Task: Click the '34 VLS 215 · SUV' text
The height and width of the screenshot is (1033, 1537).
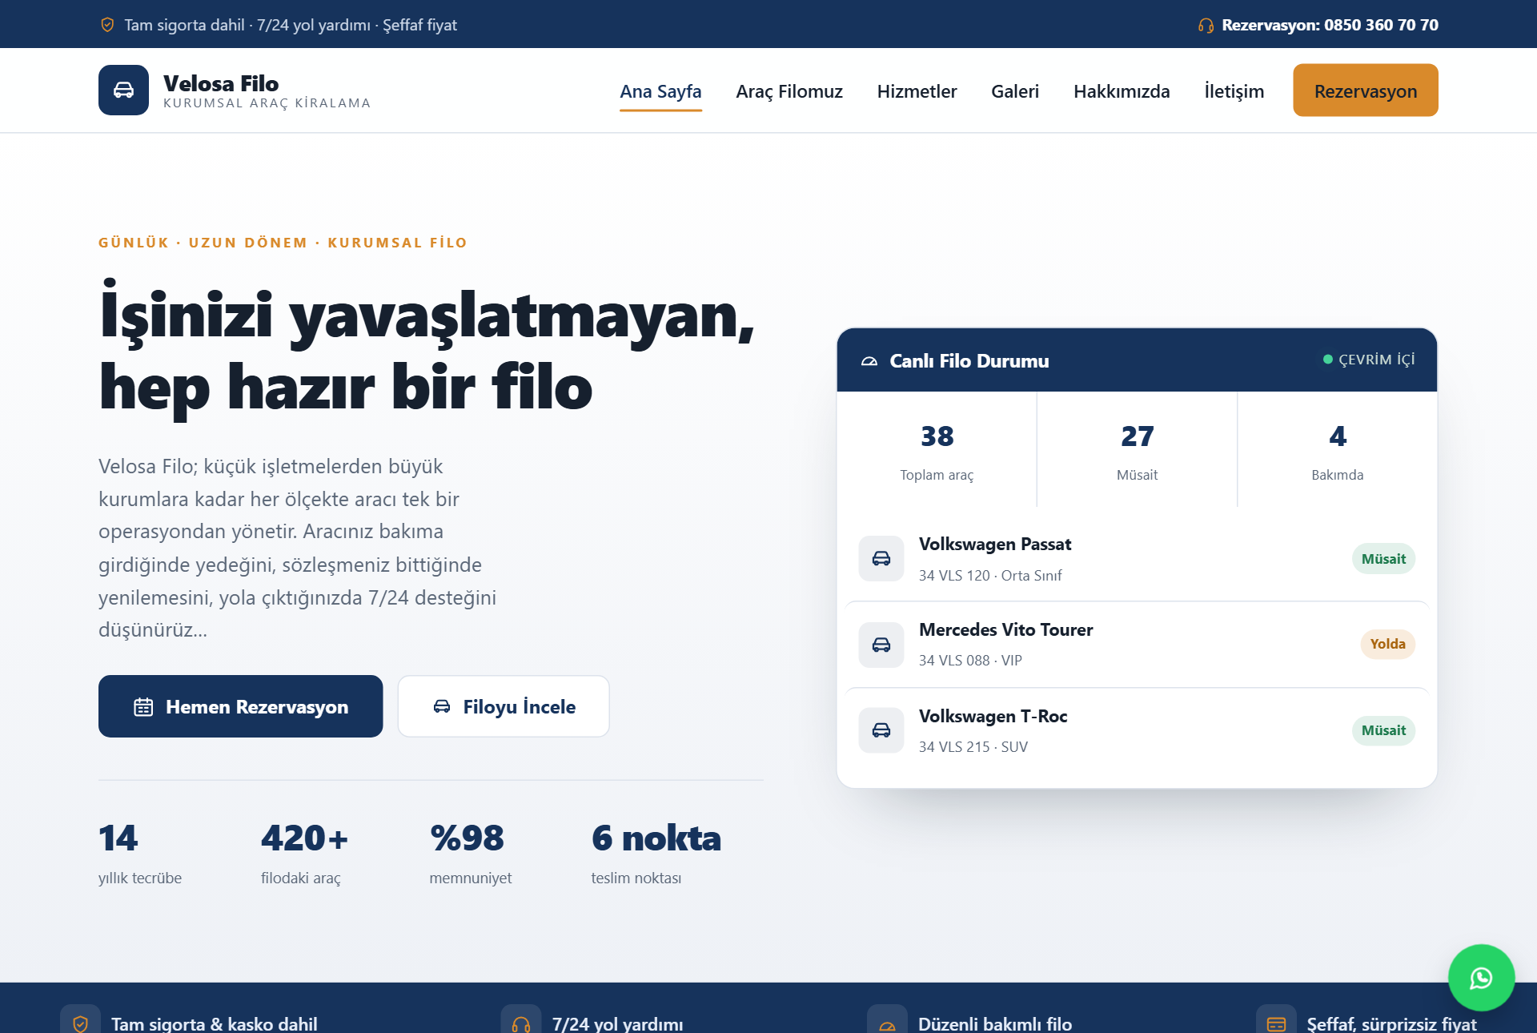Action: [973, 747]
